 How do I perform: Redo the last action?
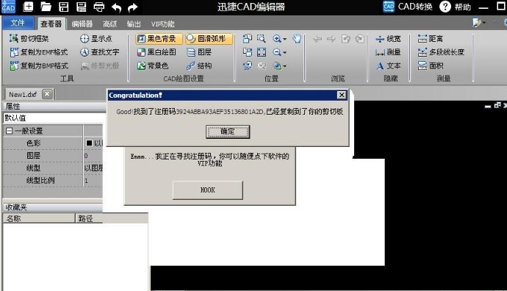[132, 7]
